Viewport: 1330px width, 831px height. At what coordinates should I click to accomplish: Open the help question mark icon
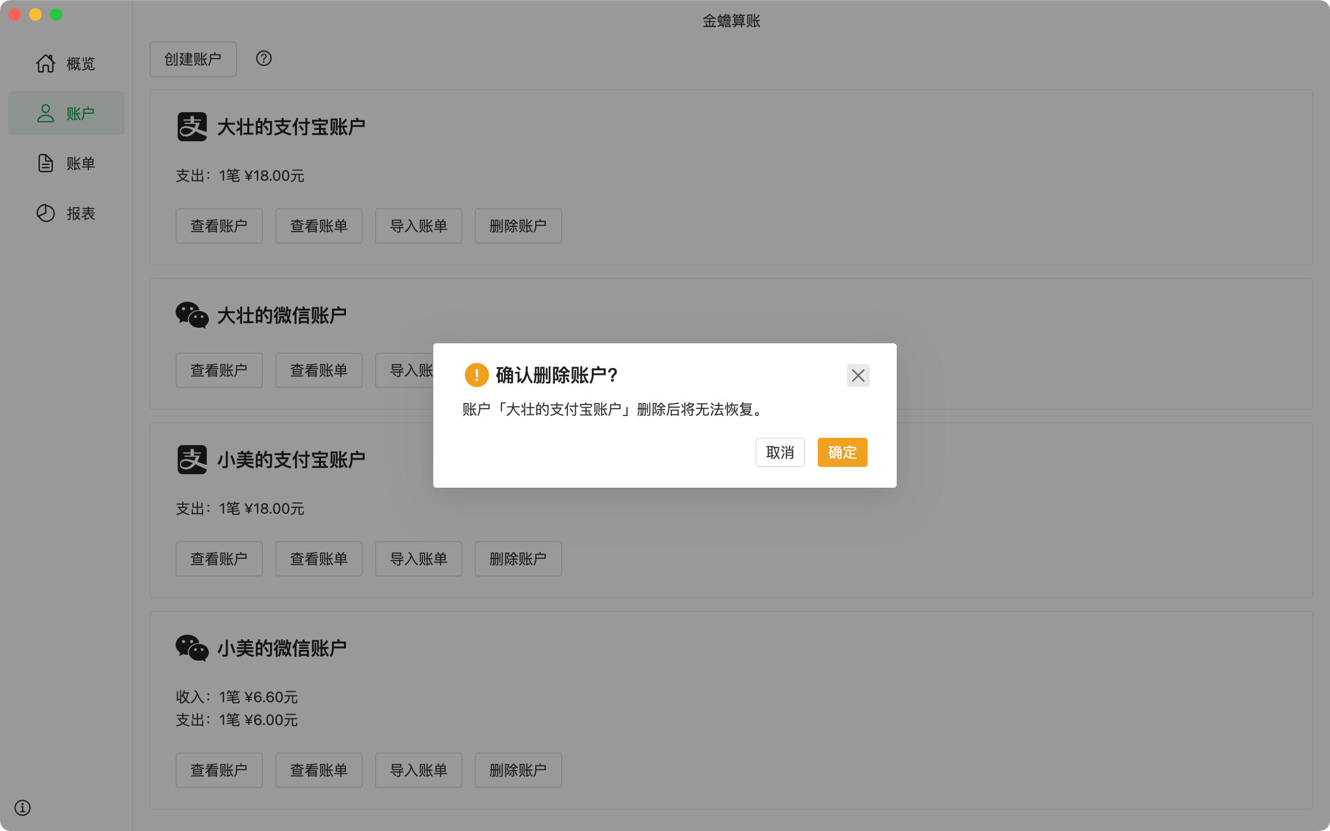click(264, 58)
